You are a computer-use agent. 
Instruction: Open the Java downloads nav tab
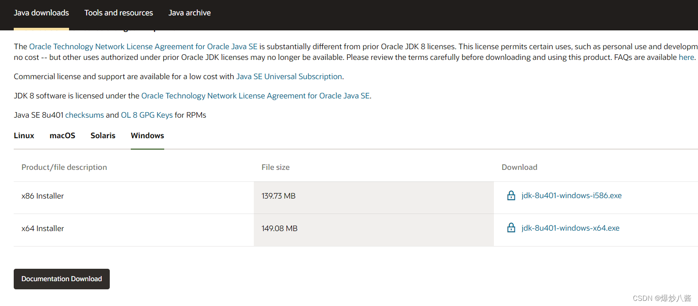[x=41, y=13]
